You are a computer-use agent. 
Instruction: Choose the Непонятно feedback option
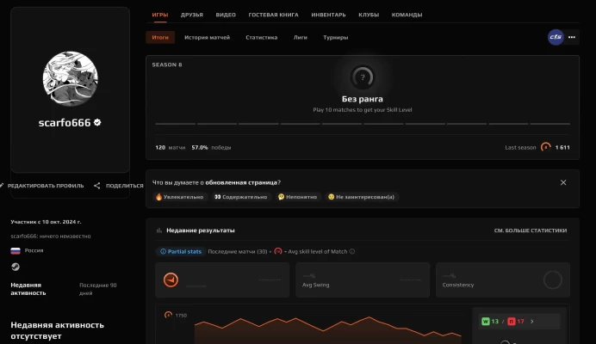(298, 197)
